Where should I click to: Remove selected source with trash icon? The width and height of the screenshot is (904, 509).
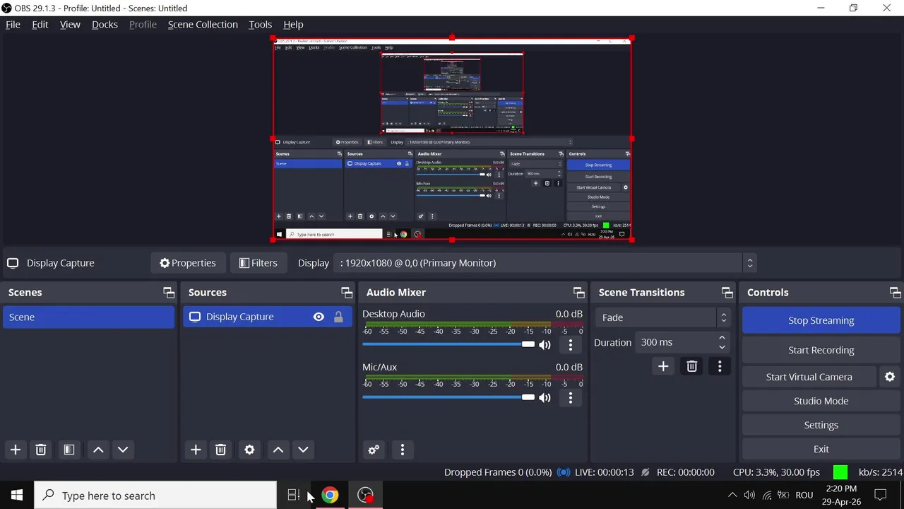(220, 450)
